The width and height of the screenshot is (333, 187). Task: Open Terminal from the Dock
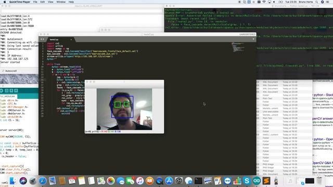pos(198,181)
